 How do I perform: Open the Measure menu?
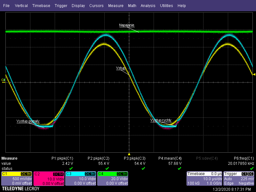click(116, 6)
